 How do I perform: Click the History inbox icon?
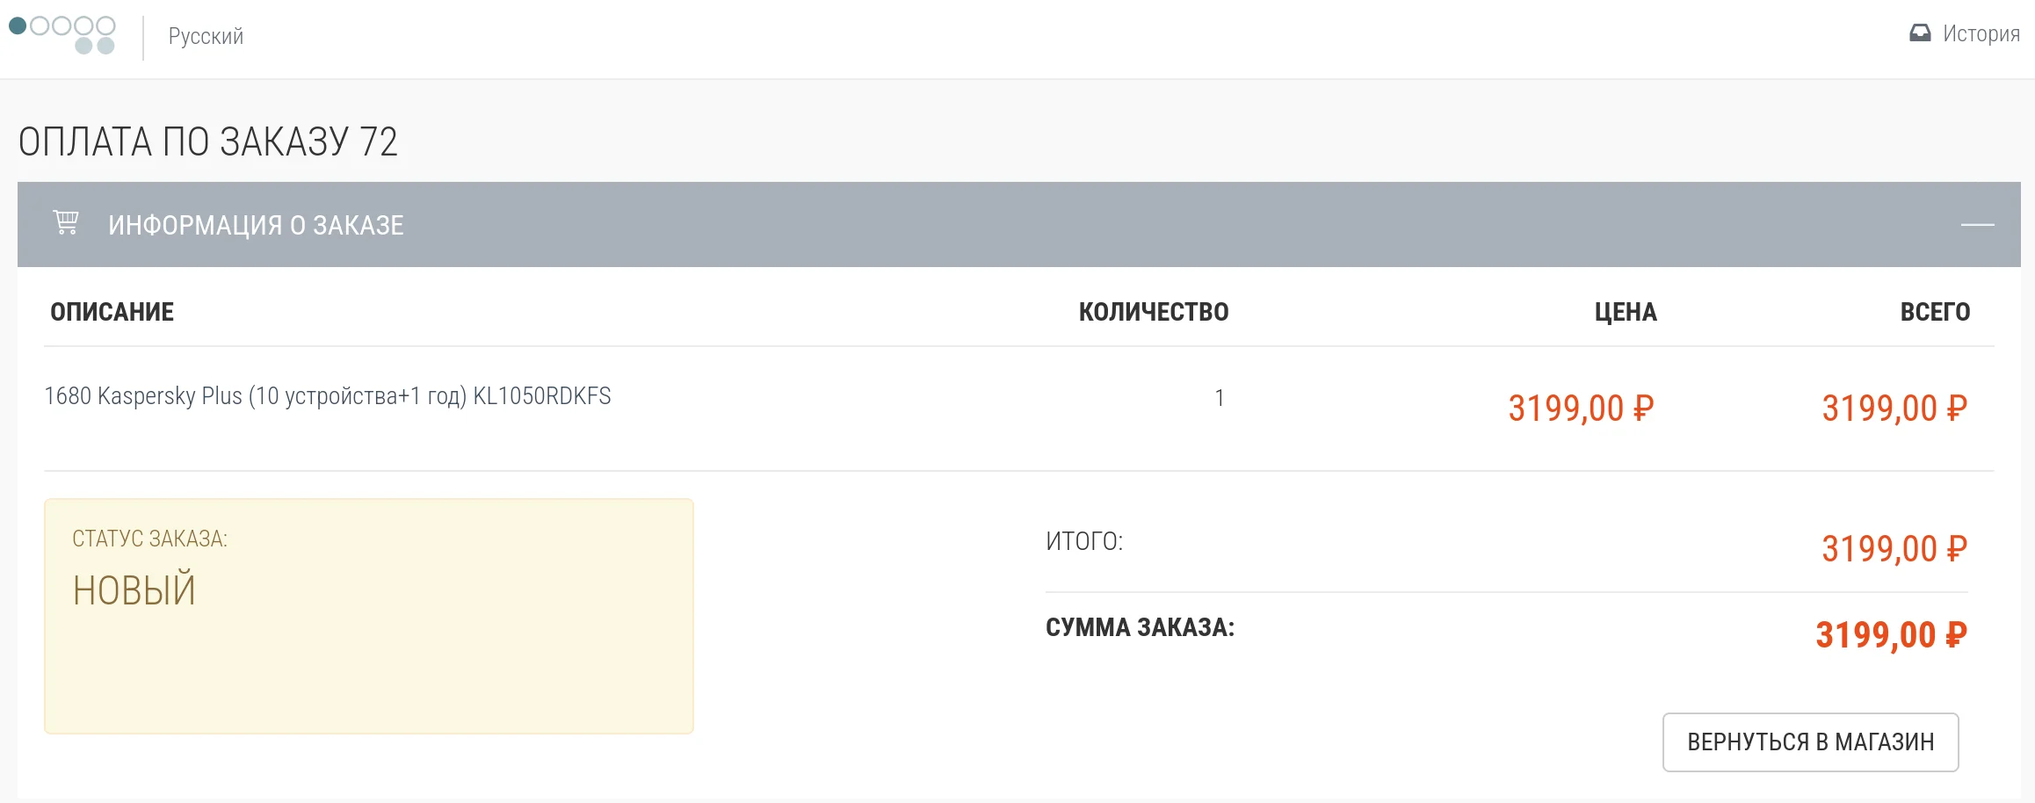1920,33
